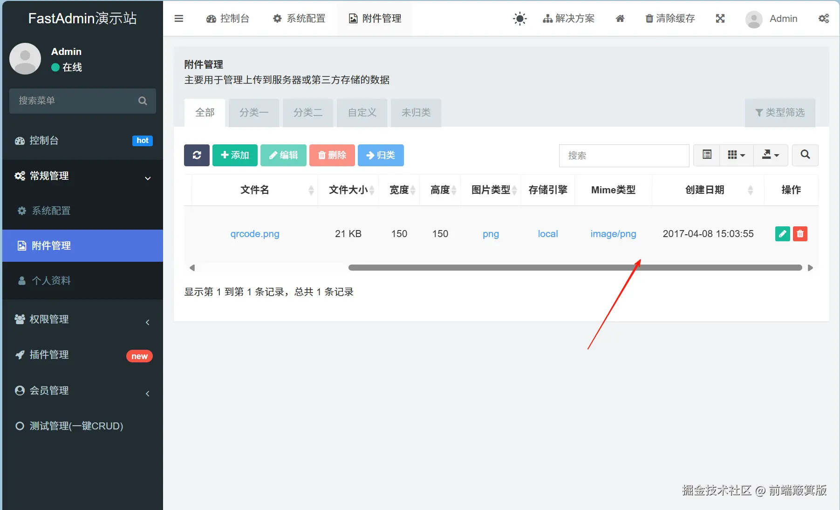840x510 pixels.
Task: Sort the table by 宽度
Action: [x=399, y=190]
